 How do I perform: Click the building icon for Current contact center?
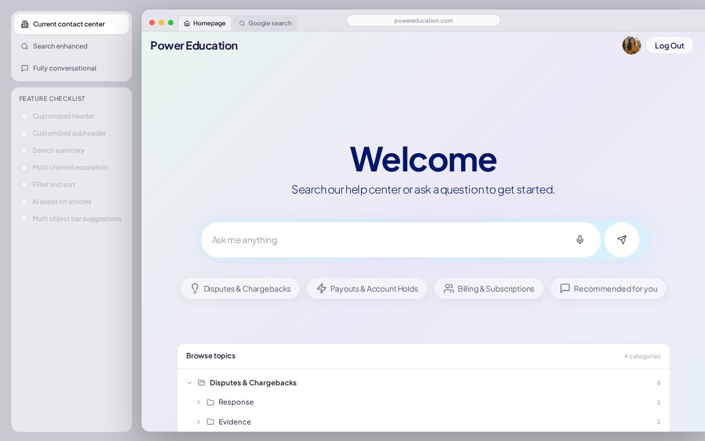tap(25, 24)
